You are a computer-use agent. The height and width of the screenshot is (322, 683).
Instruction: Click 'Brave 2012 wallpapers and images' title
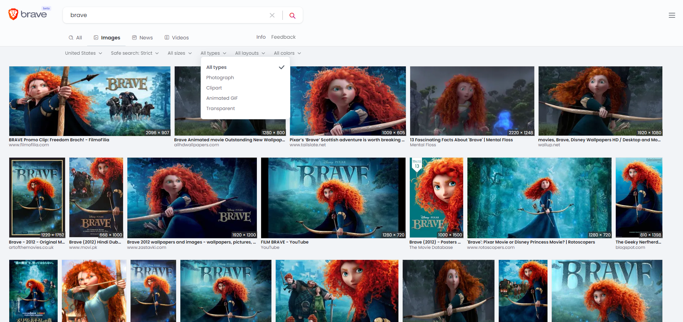point(191,242)
